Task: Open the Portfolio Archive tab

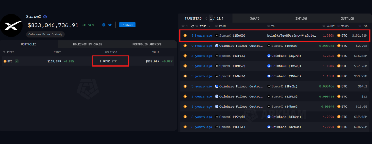Action: click(x=147, y=44)
